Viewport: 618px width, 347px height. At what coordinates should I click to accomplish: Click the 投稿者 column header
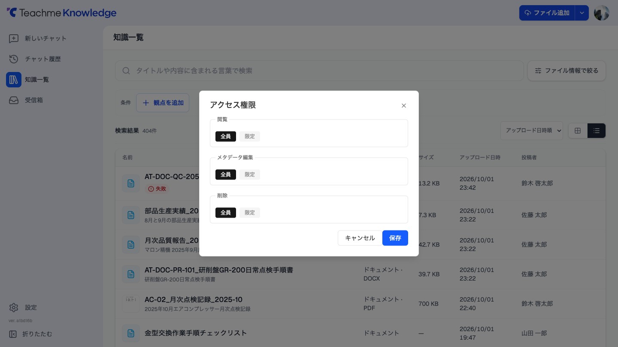(x=529, y=158)
